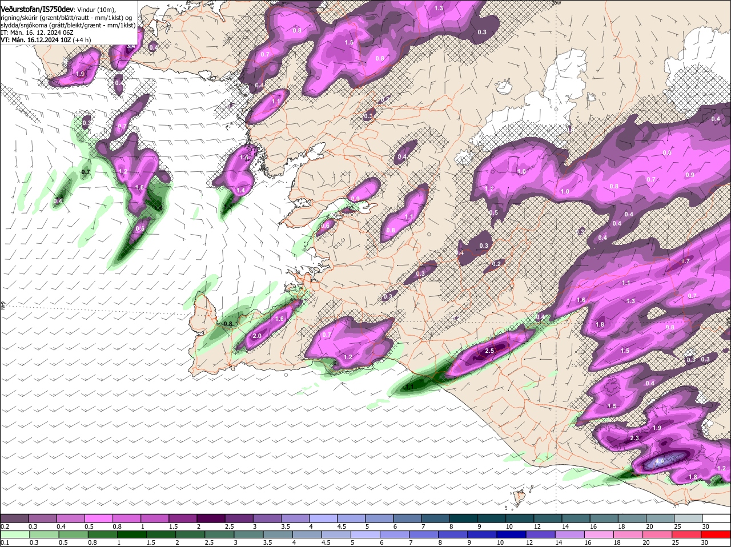Click the '0.5' label in the top legend row
The width and height of the screenshot is (731, 547).
[89, 526]
